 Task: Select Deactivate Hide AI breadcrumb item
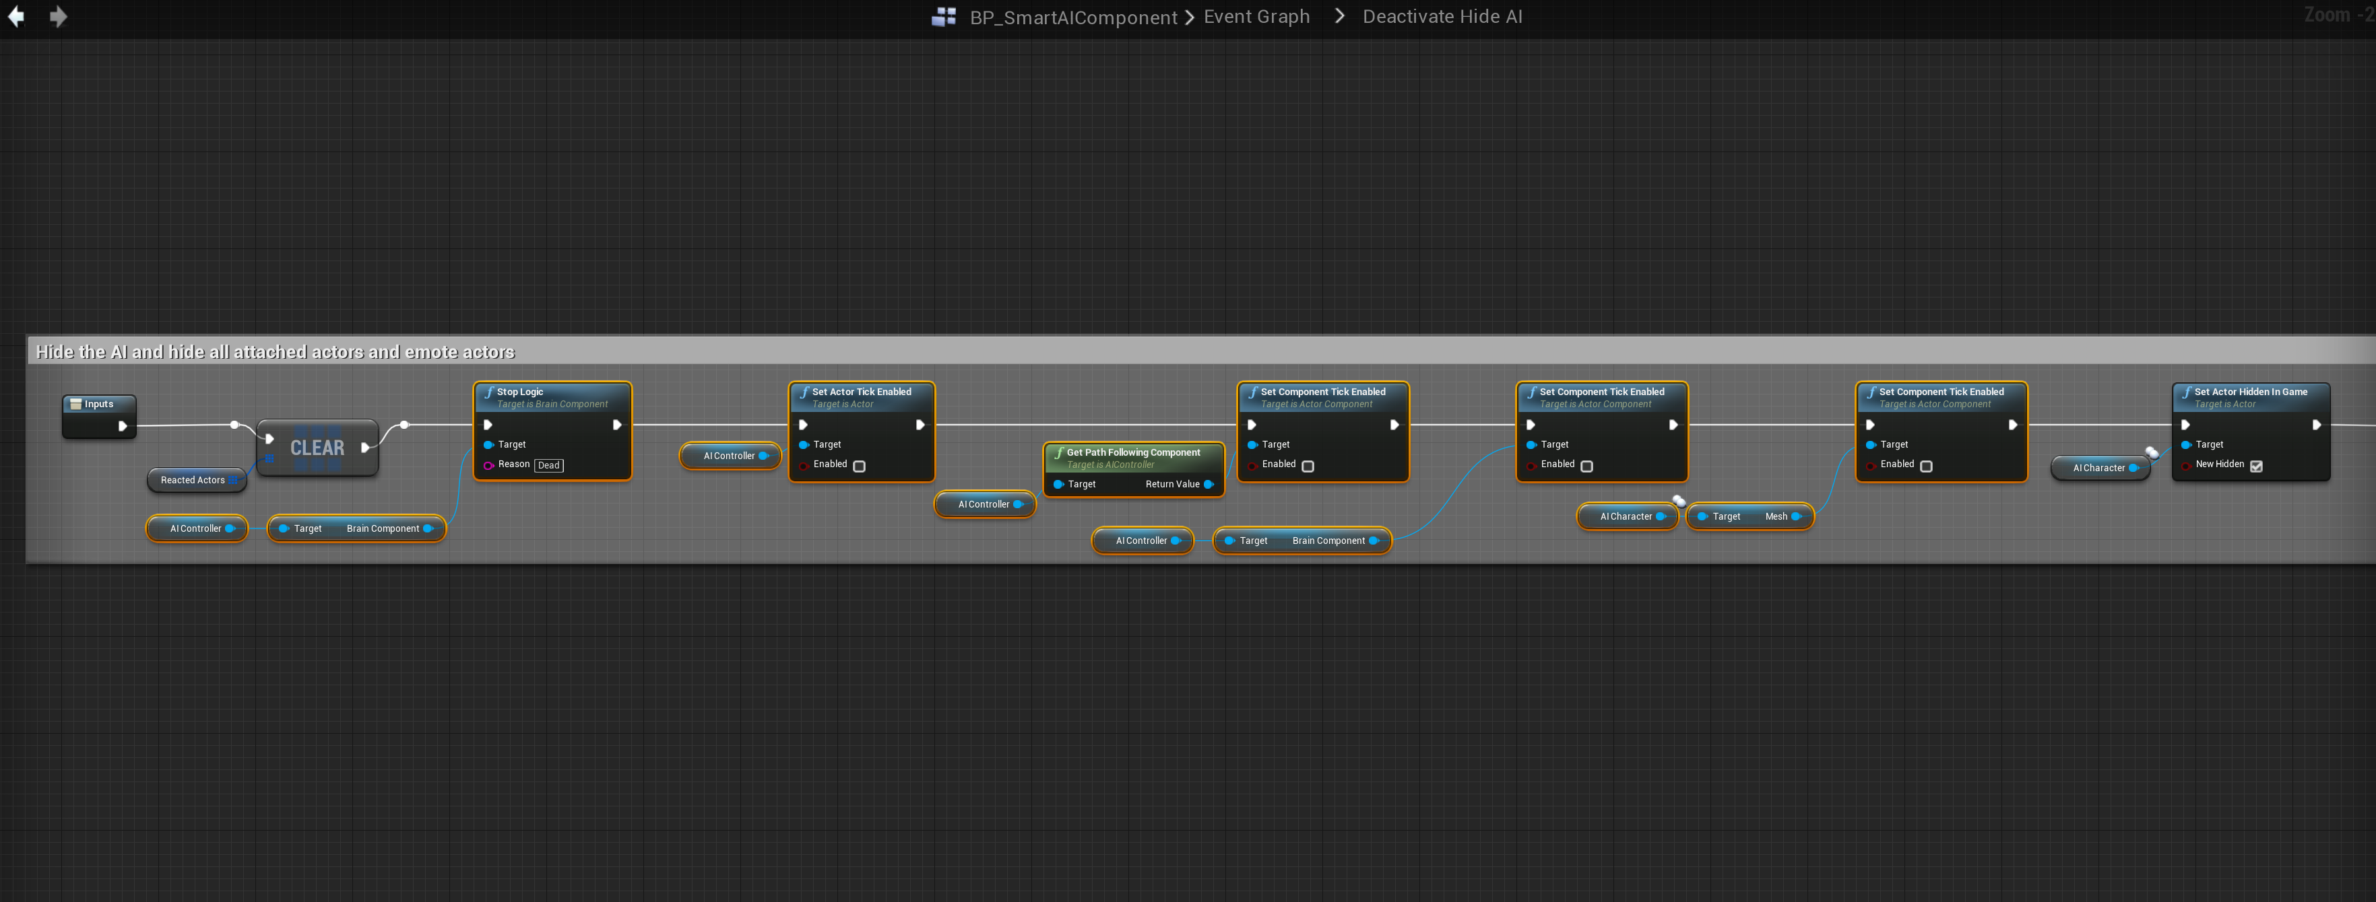(1442, 17)
